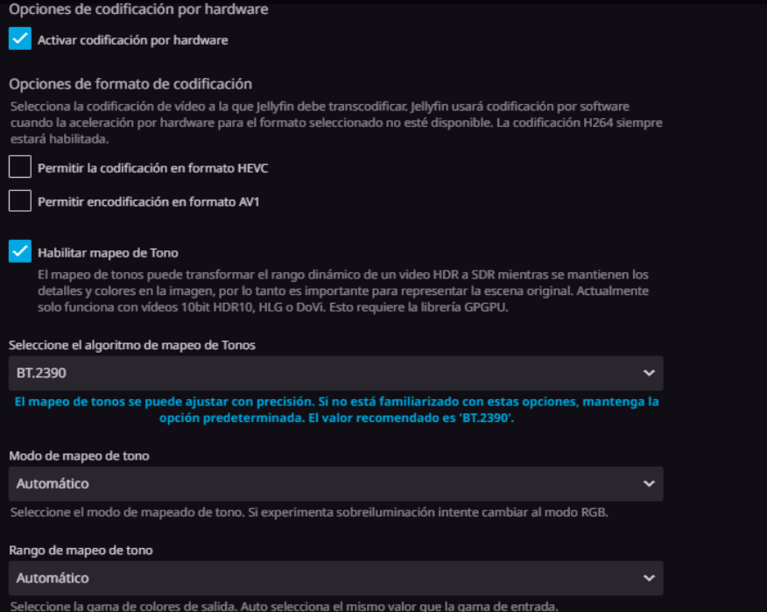Enable the HEVC format encoding checkbox
767x612 pixels.
coord(20,167)
